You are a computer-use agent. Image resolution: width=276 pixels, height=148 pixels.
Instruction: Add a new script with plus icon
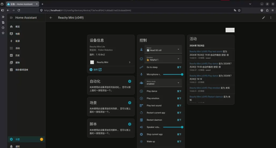(129, 124)
